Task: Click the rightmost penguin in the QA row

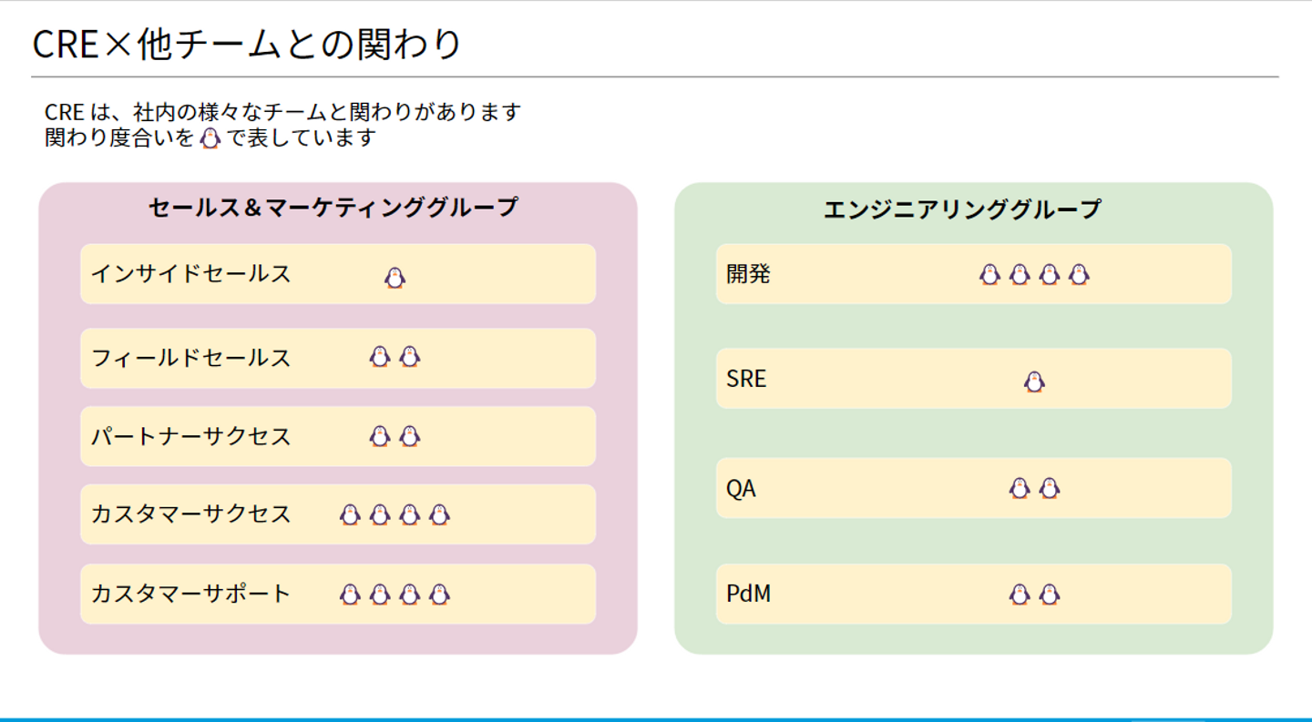Action: pos(1050,488)
